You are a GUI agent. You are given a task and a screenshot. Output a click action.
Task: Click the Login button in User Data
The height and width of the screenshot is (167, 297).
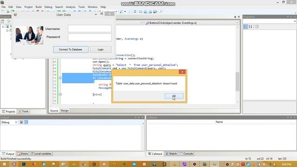[101, 50]
